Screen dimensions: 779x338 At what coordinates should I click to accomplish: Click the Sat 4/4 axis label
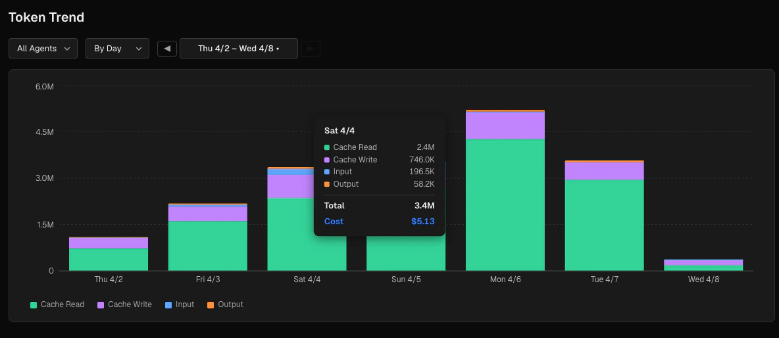[x=307, y=279]
